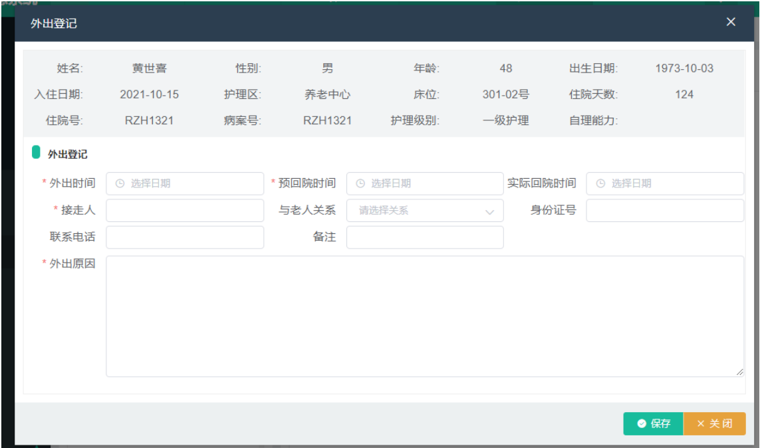This screenshot has height=448, width=760.
Task: Select the 联系电话 text box
Action: 185,237
